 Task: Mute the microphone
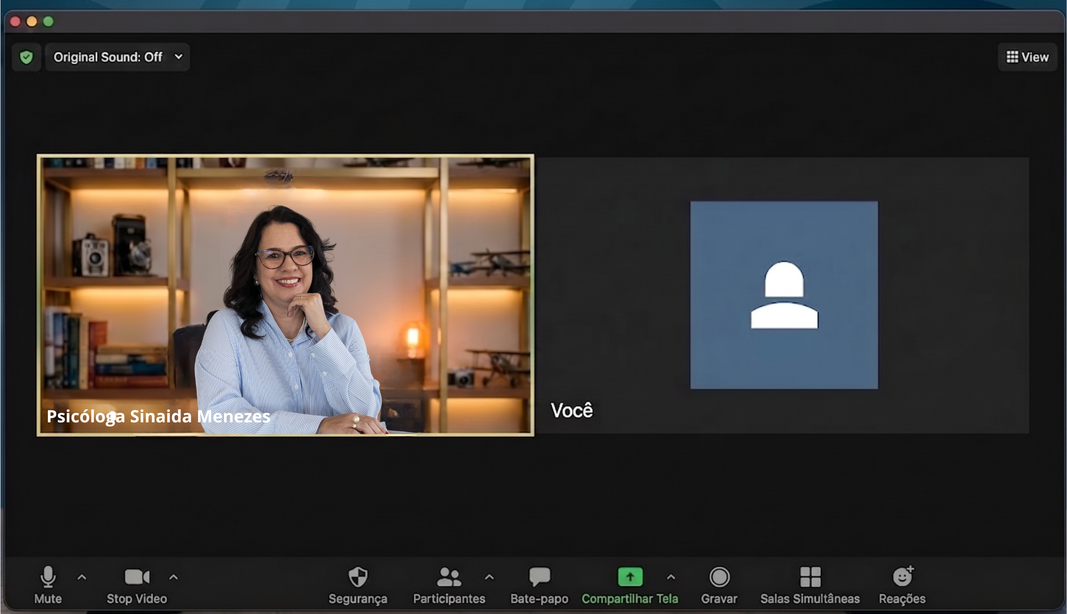[48, 585]
